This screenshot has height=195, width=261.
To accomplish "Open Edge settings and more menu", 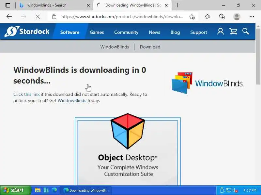I will point(252,17).
